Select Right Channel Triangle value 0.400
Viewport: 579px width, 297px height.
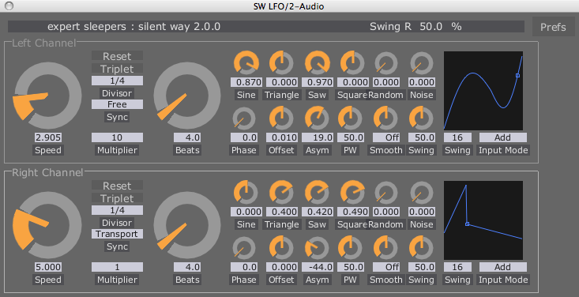pos(282,212)
